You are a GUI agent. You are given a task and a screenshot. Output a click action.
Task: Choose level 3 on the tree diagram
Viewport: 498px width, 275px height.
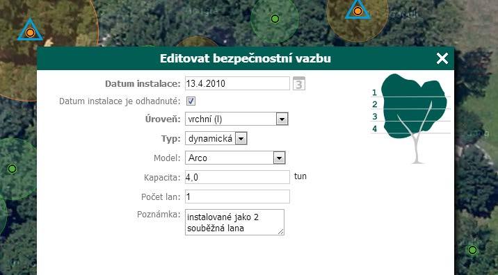click(375, 117)
